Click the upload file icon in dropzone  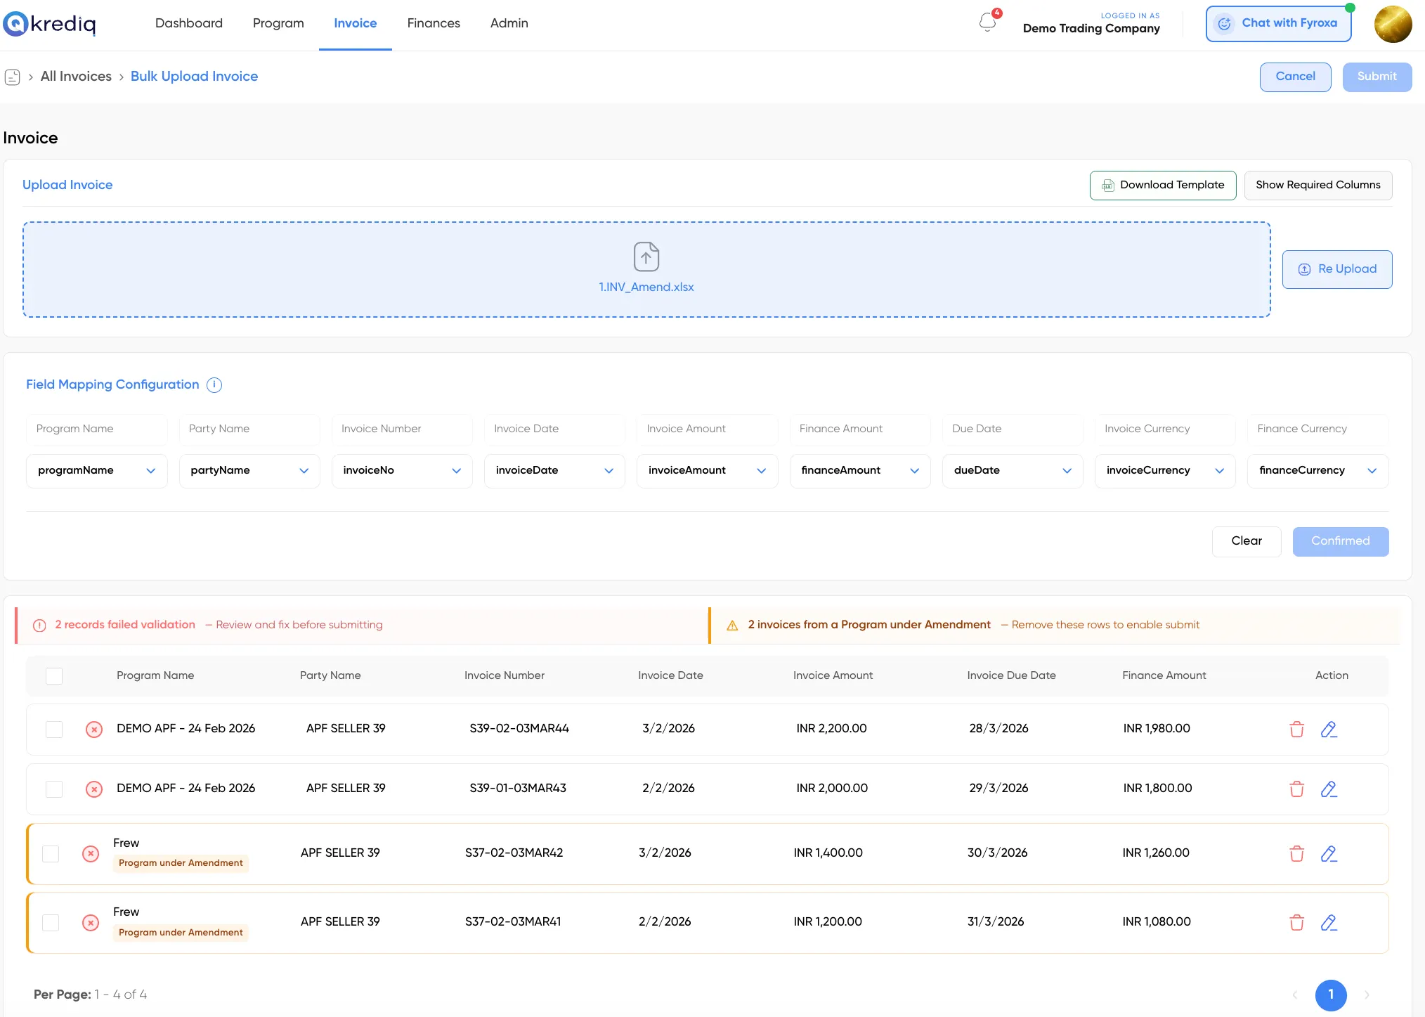pos(646,257)
